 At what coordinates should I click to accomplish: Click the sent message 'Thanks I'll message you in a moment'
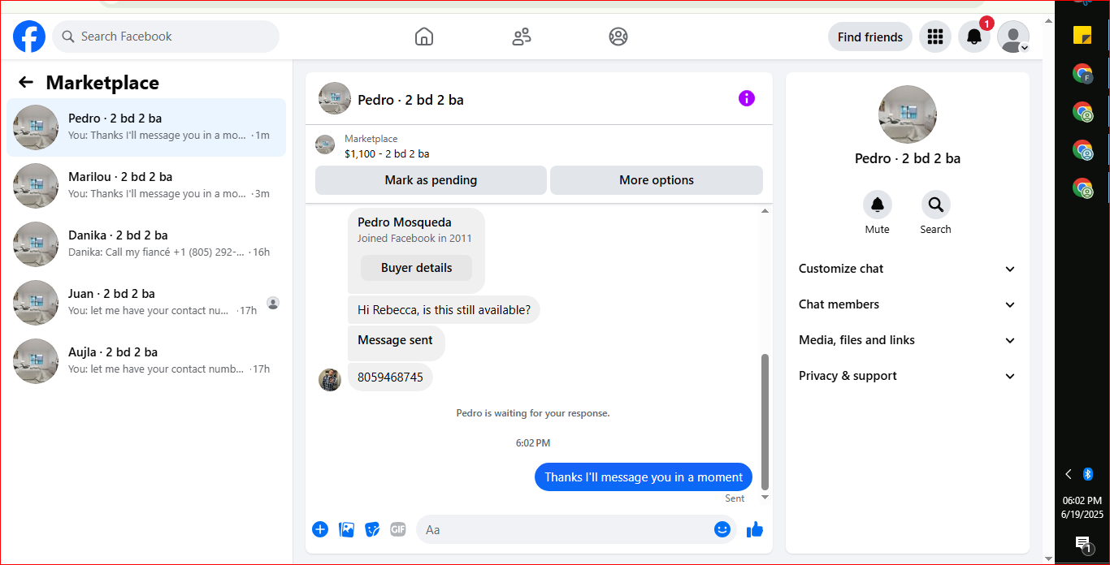point(644,477)
